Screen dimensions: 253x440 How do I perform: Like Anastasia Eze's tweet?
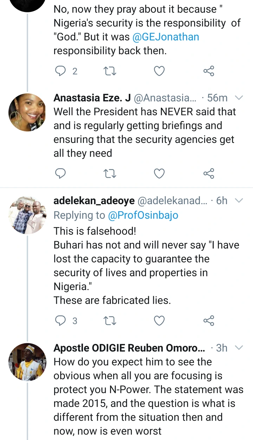(x=160, y=174)
